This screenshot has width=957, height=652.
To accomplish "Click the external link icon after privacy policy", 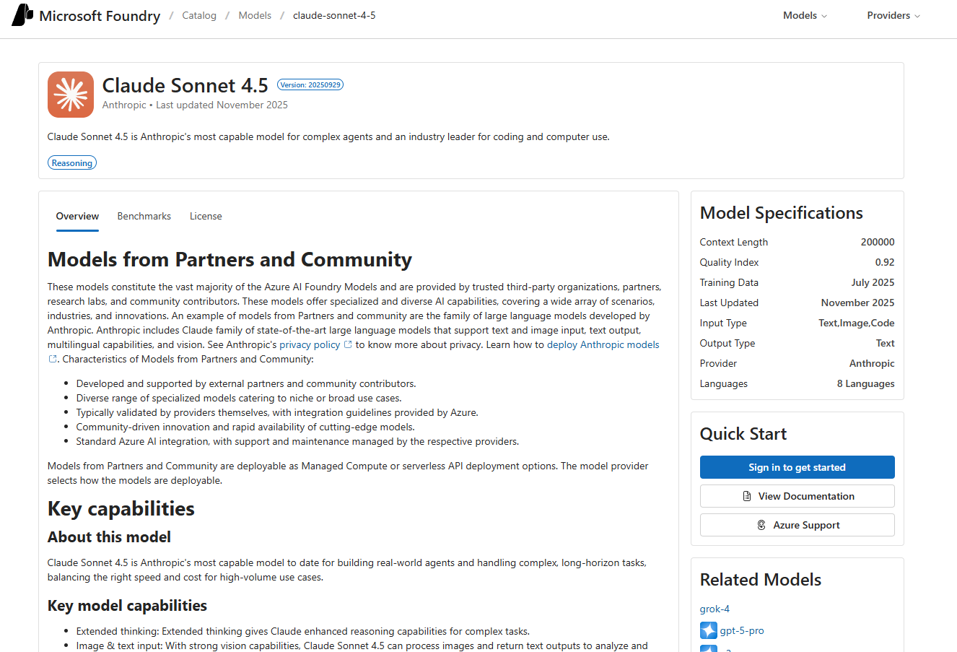I will (x=348, y=344).
